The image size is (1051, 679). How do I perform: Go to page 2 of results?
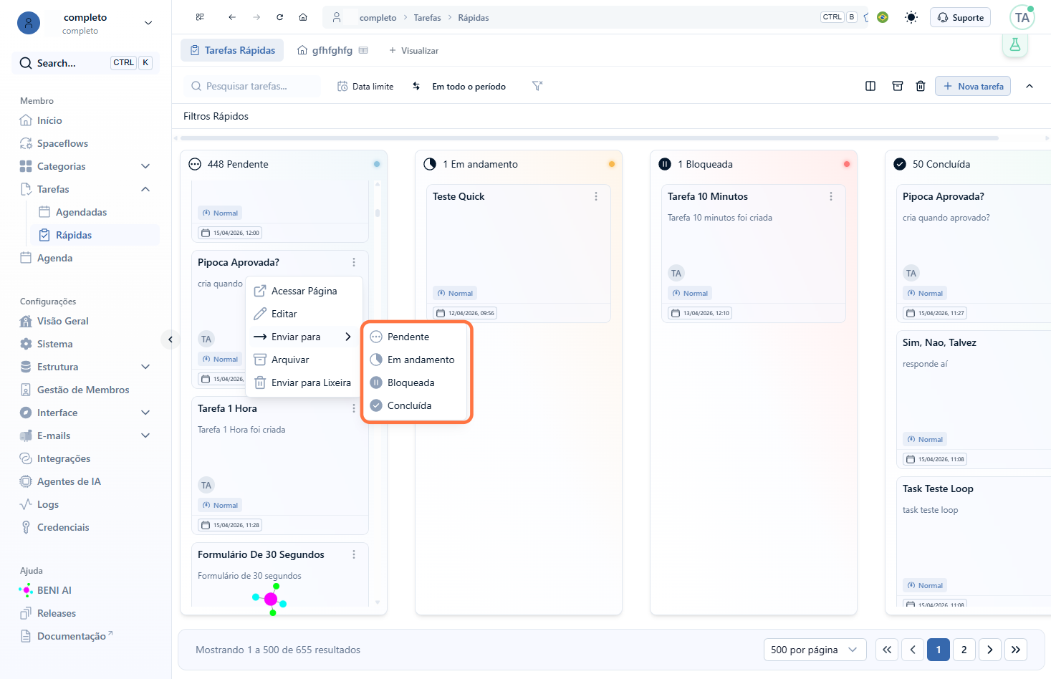[964, 650]
